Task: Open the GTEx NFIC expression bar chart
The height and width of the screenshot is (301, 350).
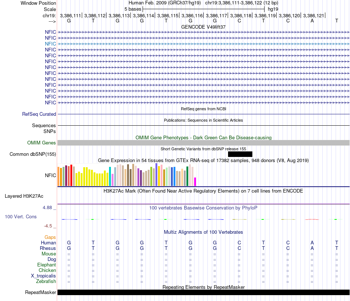Action: pyautogui.click(x=127, y=175)
